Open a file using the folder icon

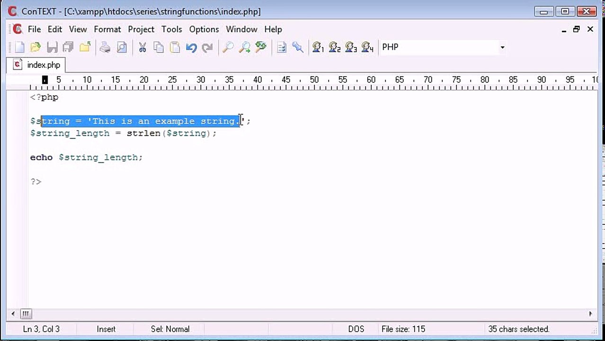coord(36,47)
